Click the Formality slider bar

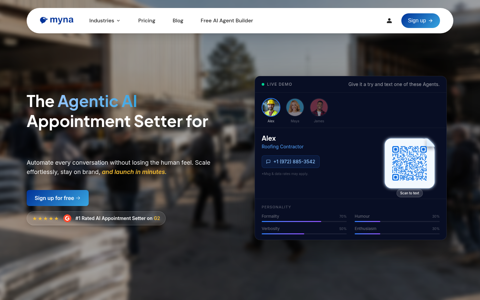304,221
